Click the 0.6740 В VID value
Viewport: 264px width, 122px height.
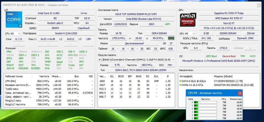88,93
